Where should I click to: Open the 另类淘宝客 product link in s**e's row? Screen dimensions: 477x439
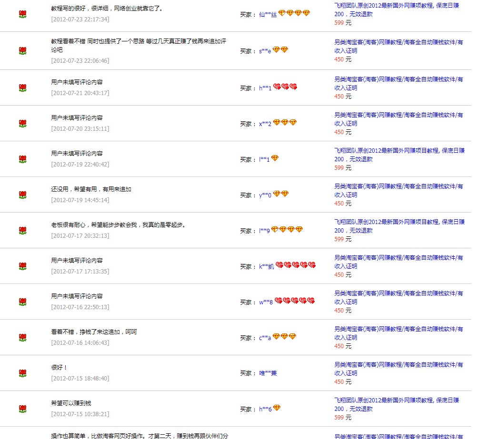[398, 46]
